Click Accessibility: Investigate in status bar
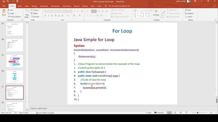This screenshot has height=122, width=218. [45, 113]
